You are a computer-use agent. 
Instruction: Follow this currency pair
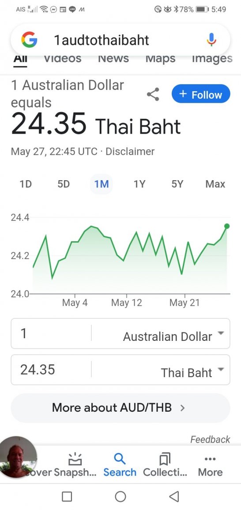click(201, 94)
